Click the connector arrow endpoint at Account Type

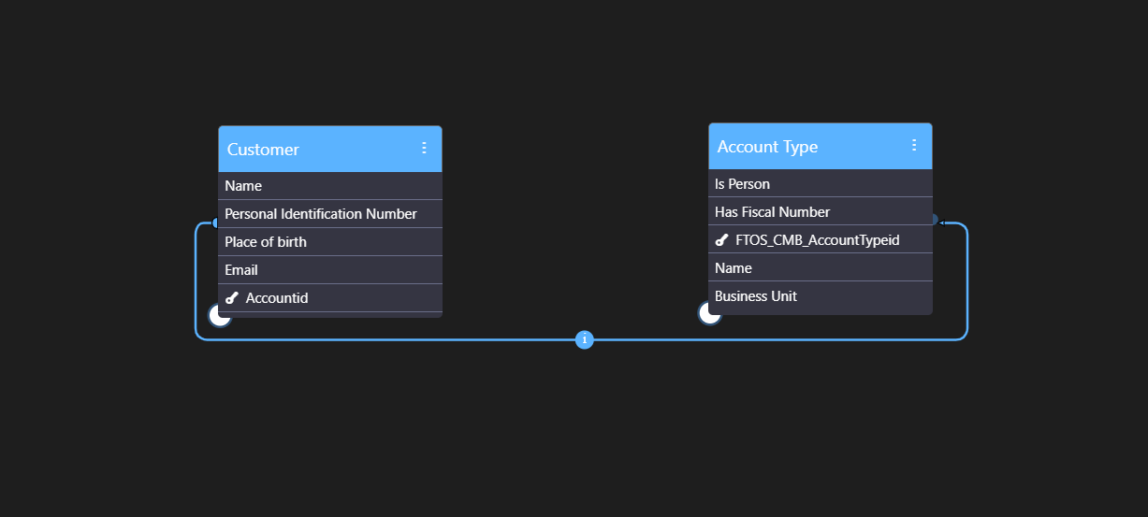point(937,222)
